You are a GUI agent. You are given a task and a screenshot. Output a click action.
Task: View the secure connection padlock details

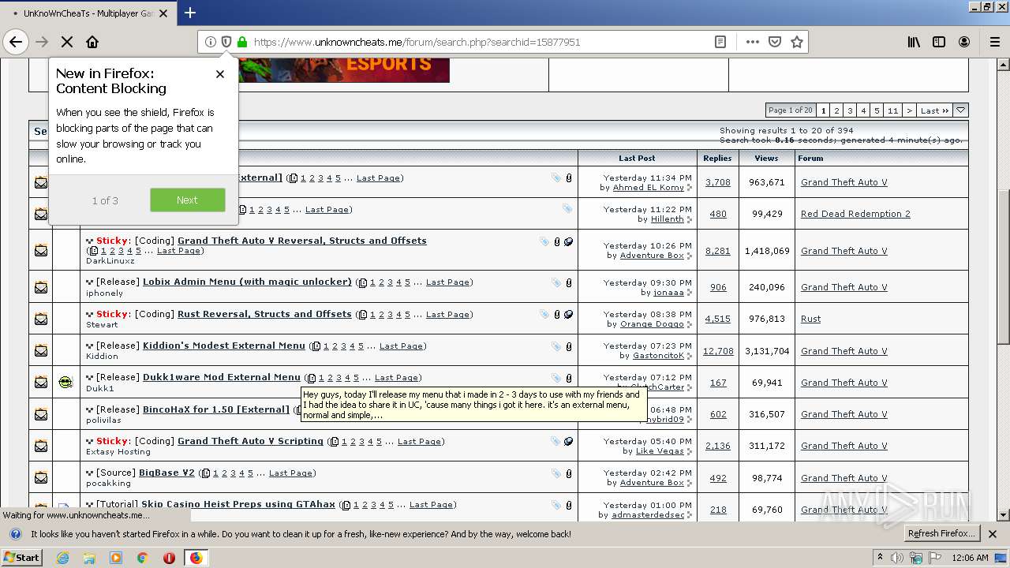pyautogui.click(x=241, y=42)
